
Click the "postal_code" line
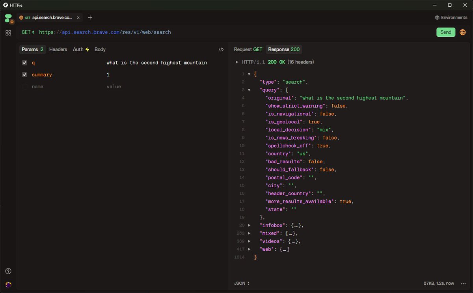291,177
